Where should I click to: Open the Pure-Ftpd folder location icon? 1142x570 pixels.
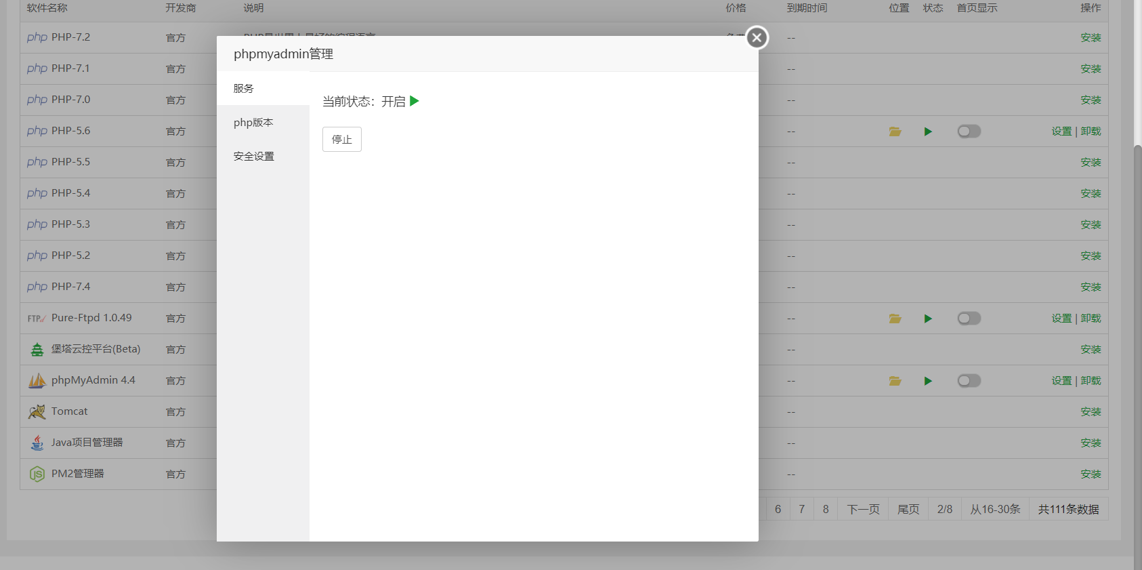895,319
